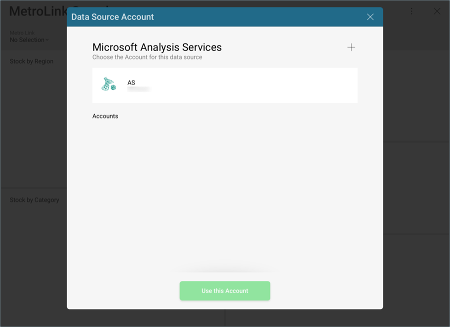Close the MetroLink dashboard behind the dialog

(x=436, y=11)
